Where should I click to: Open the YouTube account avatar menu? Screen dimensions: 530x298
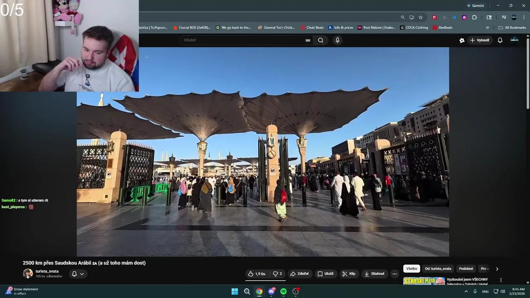[514, 40]
